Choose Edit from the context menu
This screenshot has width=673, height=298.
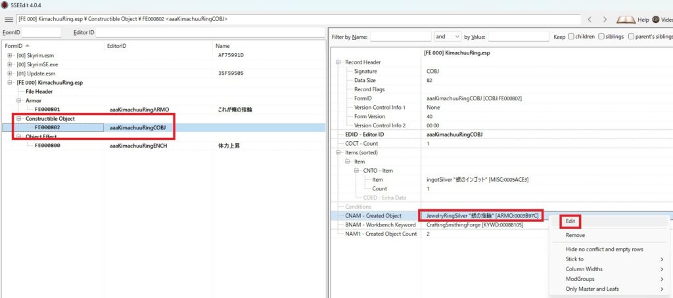coord(570,222)
